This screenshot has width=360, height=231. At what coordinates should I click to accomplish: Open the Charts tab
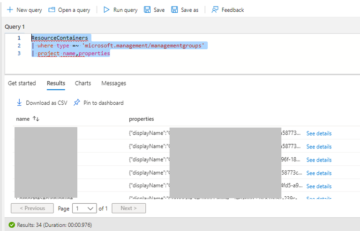tap(83, 83)
